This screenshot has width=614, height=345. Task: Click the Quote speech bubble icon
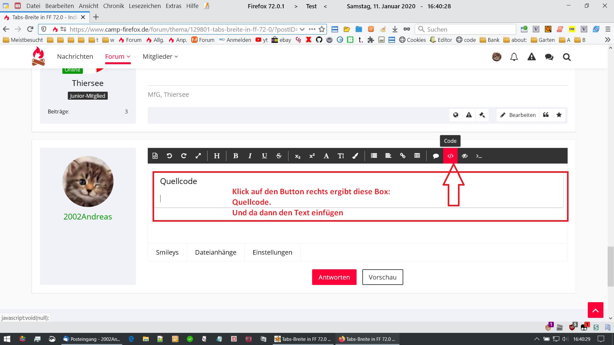[x=436, y=156]
